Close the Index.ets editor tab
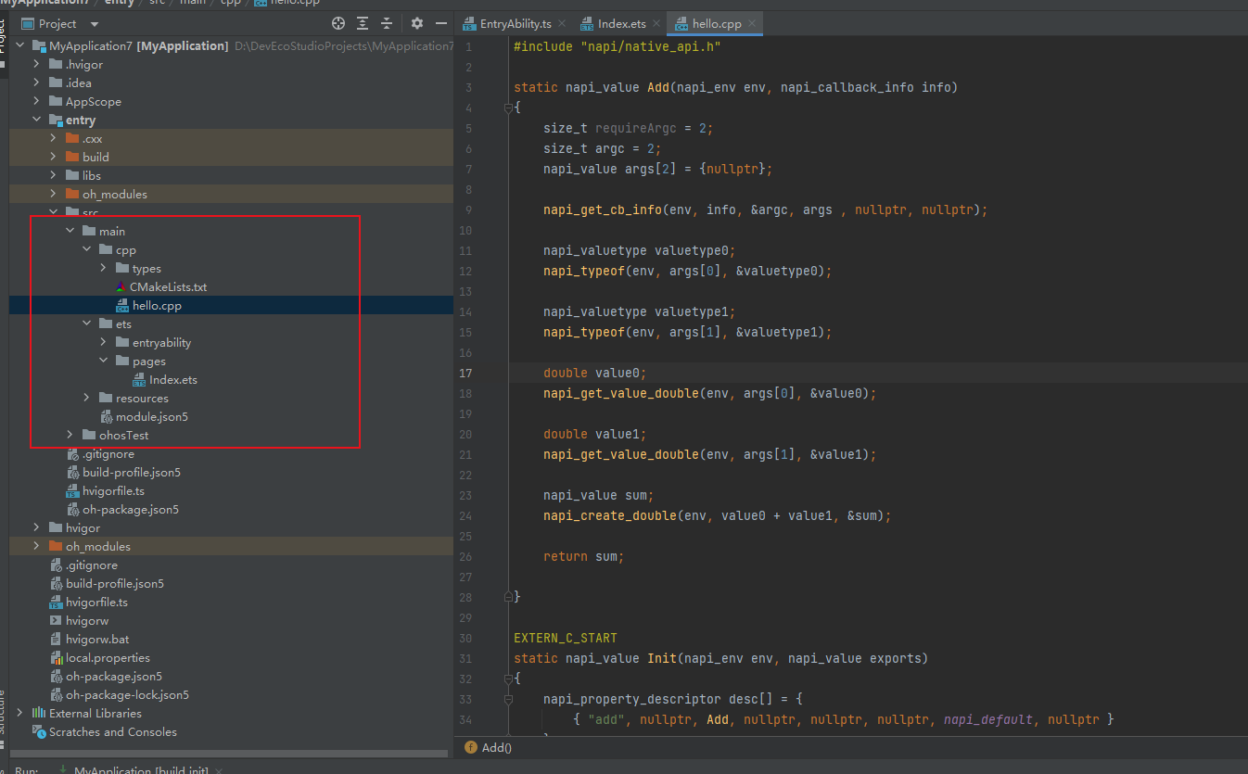 click(656, 23)
